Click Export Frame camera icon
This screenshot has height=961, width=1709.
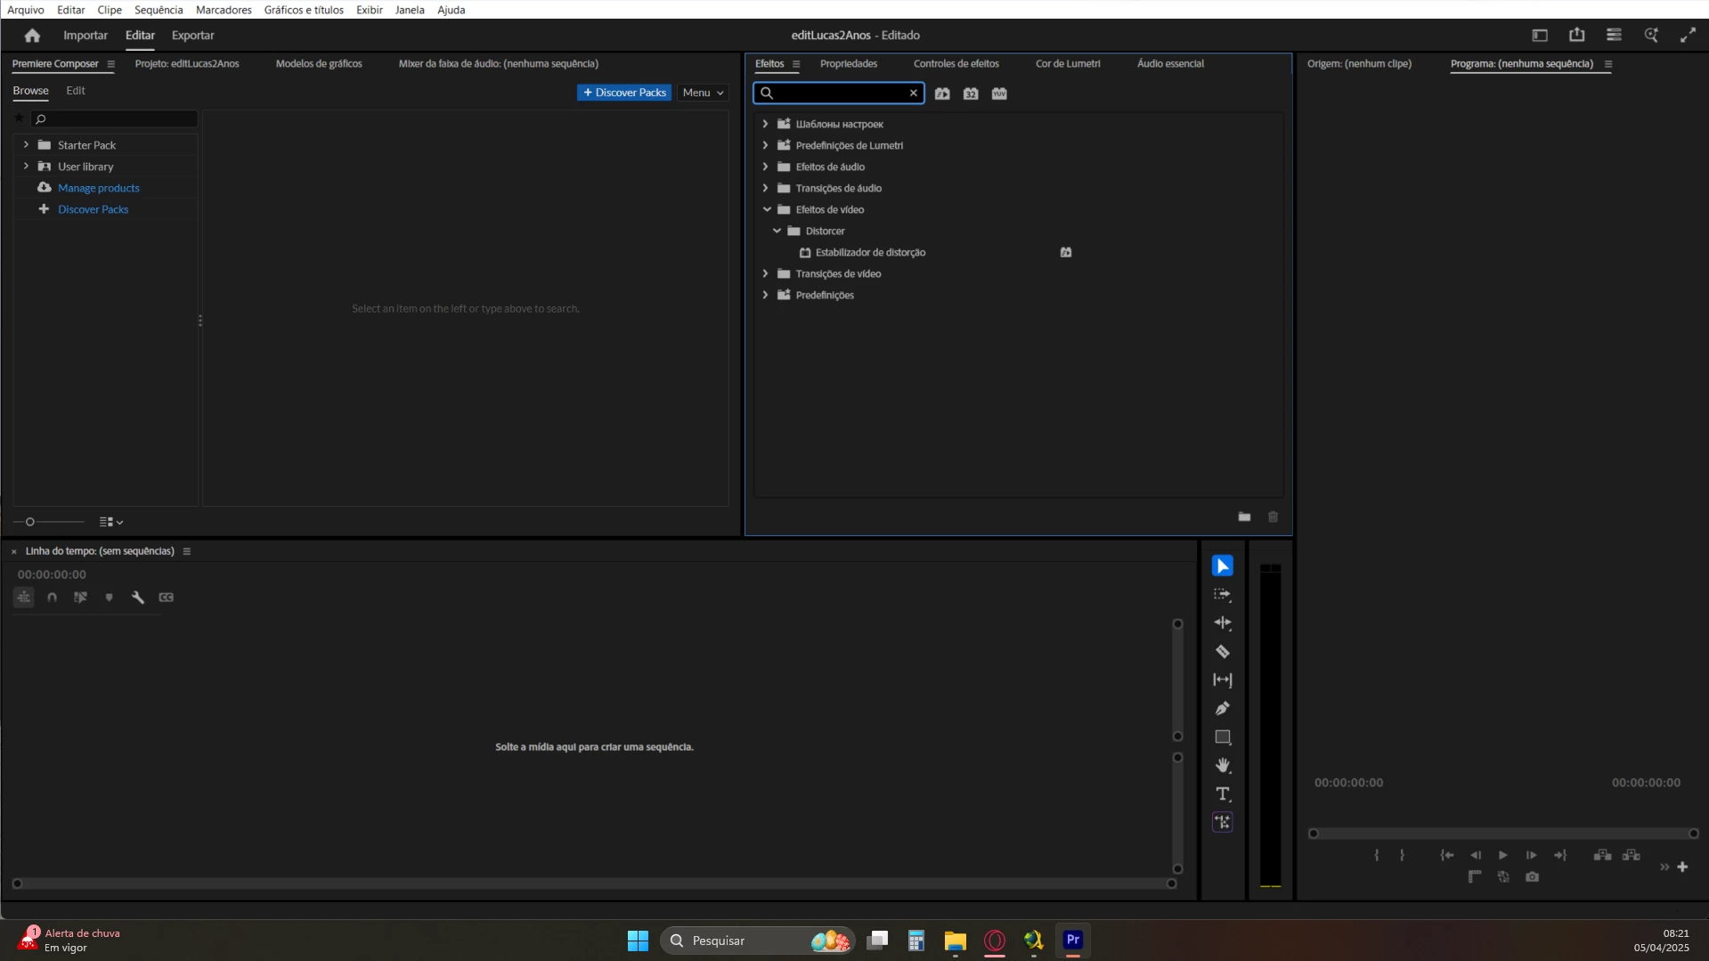tap(1532, 877)
